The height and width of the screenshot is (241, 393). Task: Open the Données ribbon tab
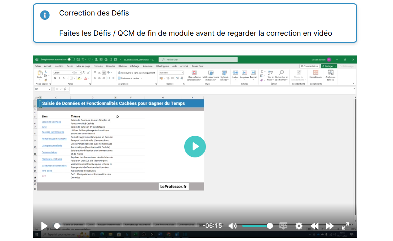(110, 66)
